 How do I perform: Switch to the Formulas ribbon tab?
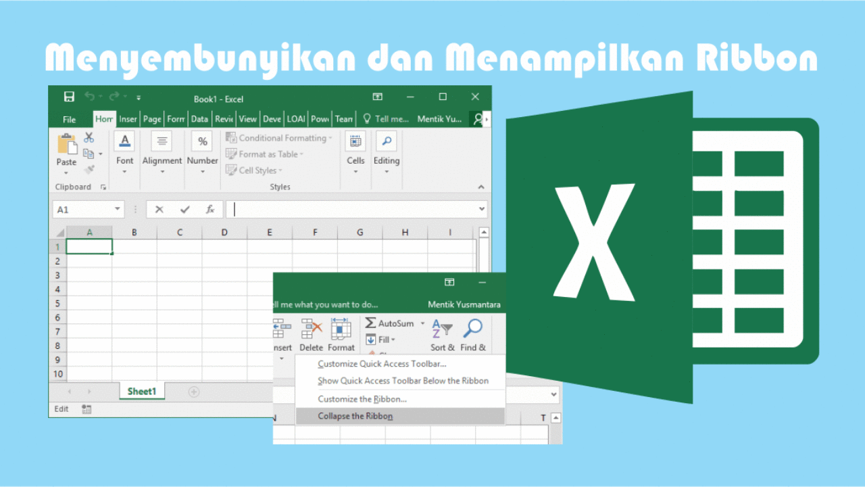click(x=176, y=119)
